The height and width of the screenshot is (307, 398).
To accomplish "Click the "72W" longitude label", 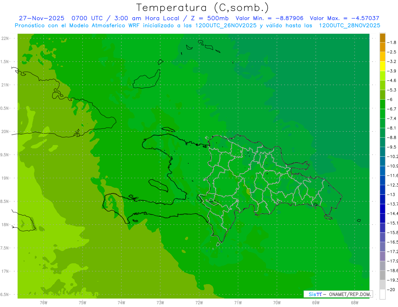I will [199, 302].
